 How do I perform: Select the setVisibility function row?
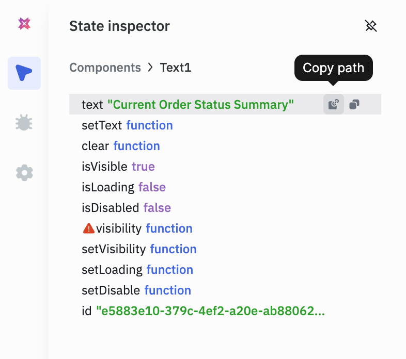139,249
